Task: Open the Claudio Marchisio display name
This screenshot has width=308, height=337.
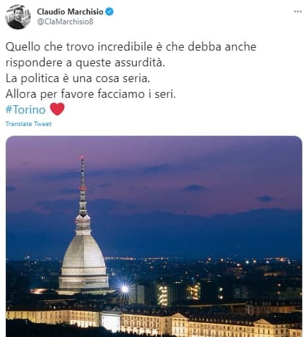Action: (x=70, y=12)
